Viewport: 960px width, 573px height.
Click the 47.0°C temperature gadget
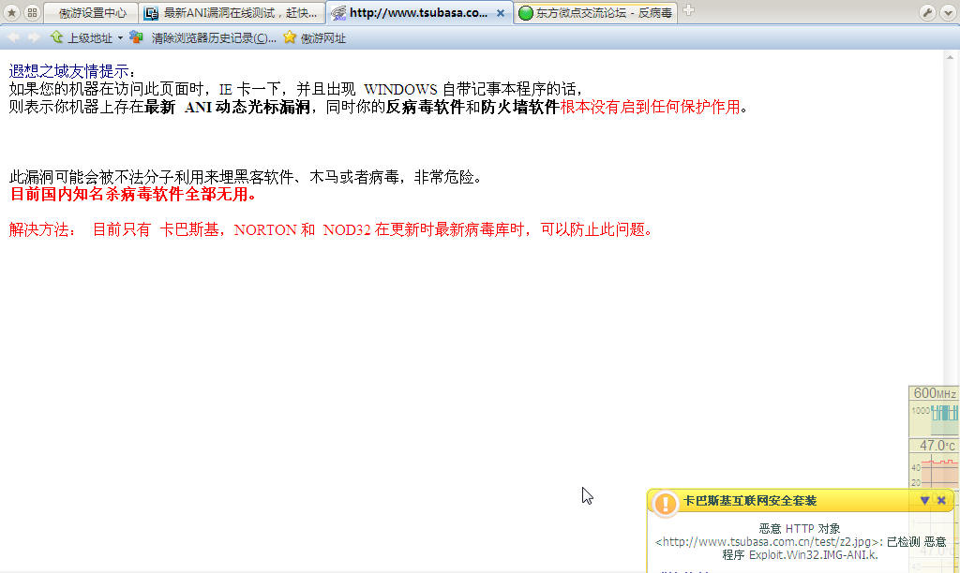click(x=934, y=463)
